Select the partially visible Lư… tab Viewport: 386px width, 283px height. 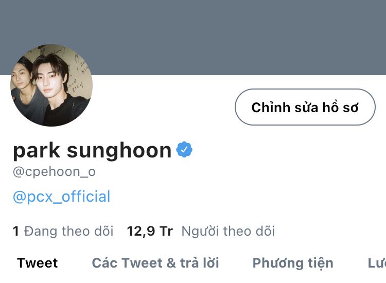377,263
